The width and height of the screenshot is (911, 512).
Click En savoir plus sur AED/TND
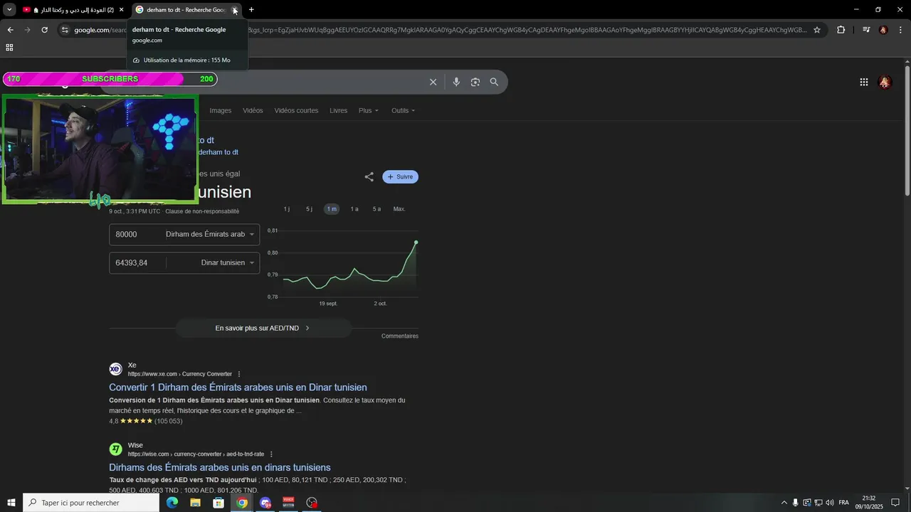click(263, 328)
